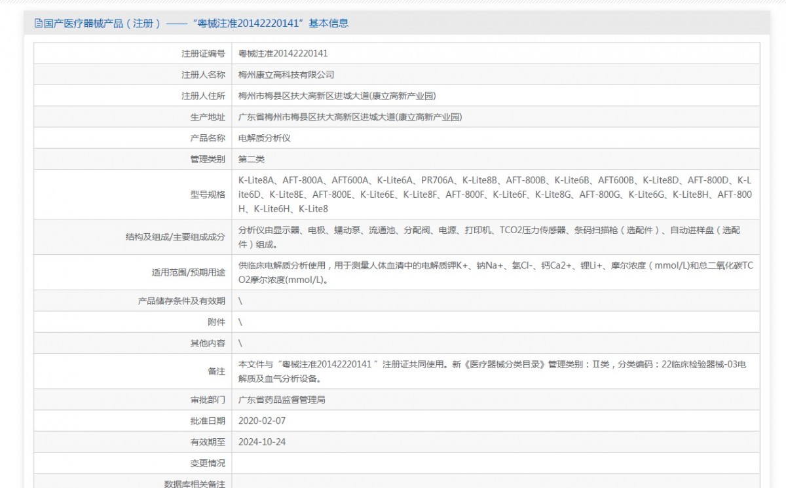
Task: Click the 数据库相关备注 label
Action: (195, 483)
